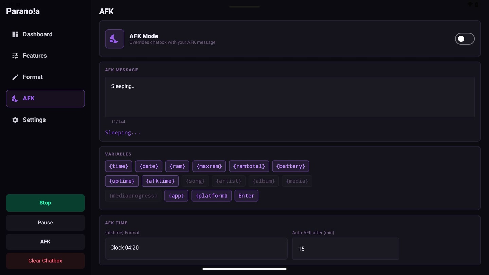Insert the {app} variable

click(x=176, y=196)
